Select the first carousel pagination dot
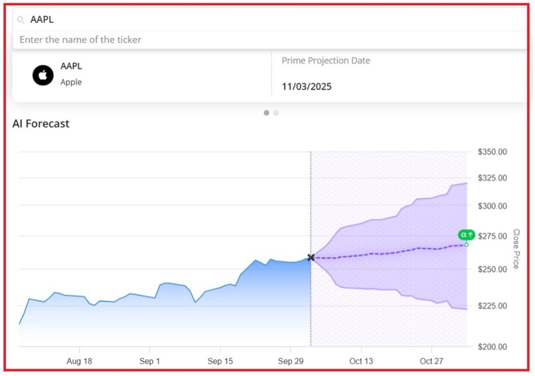 coord(266,113)
